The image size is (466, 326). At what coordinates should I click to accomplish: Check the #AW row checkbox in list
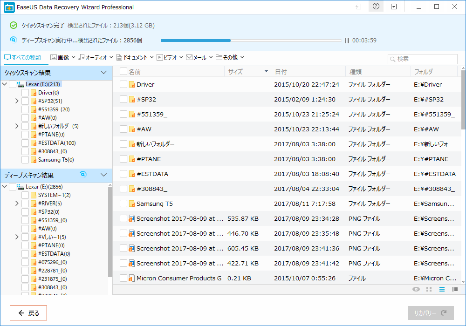coord(123,129)
